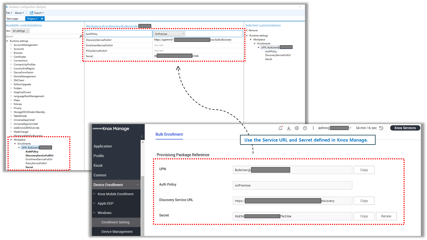
Task: Select DiscoveryServiceFullUrl under Selected customizations
Action: [278, 55]
